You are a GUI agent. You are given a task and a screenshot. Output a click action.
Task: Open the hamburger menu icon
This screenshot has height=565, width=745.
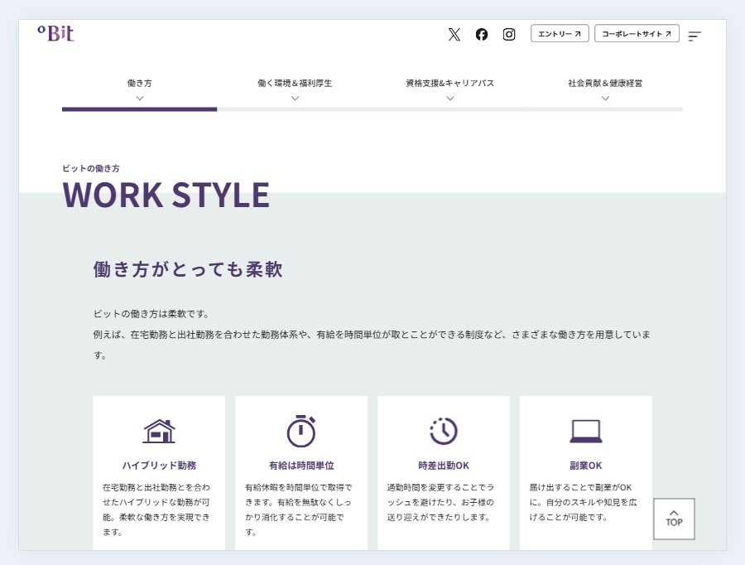point(695,36)
